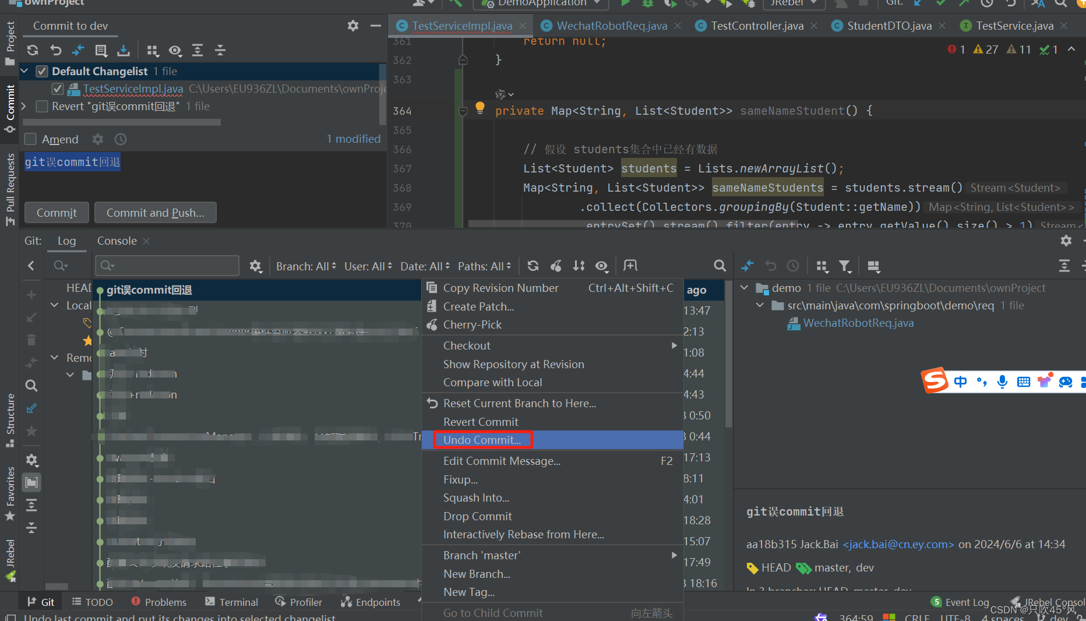The image size is (1086, 621).
Task: Select Undo Commit... in context menu
Action: (552, 440)
